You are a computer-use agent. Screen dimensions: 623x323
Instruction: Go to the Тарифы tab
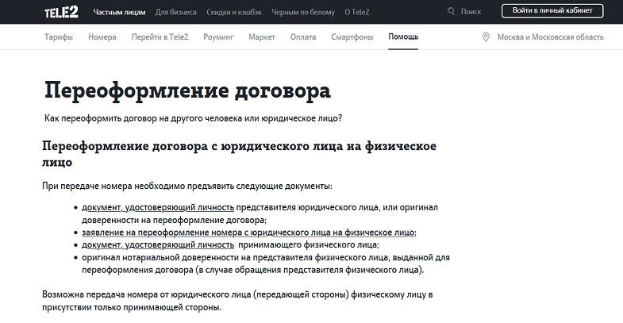(59, 37)
